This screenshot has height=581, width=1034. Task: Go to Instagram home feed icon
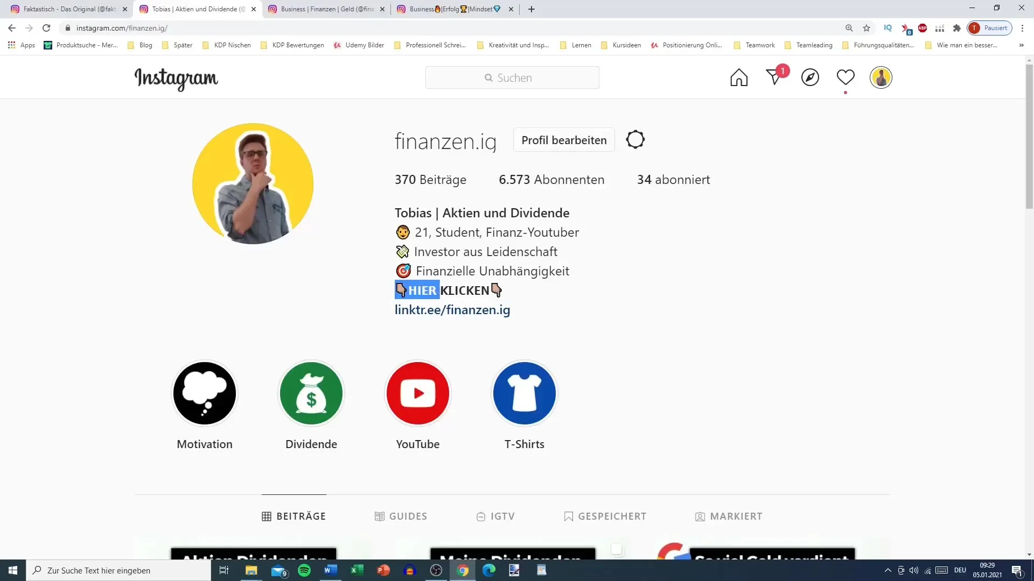[x=739, y=77]
